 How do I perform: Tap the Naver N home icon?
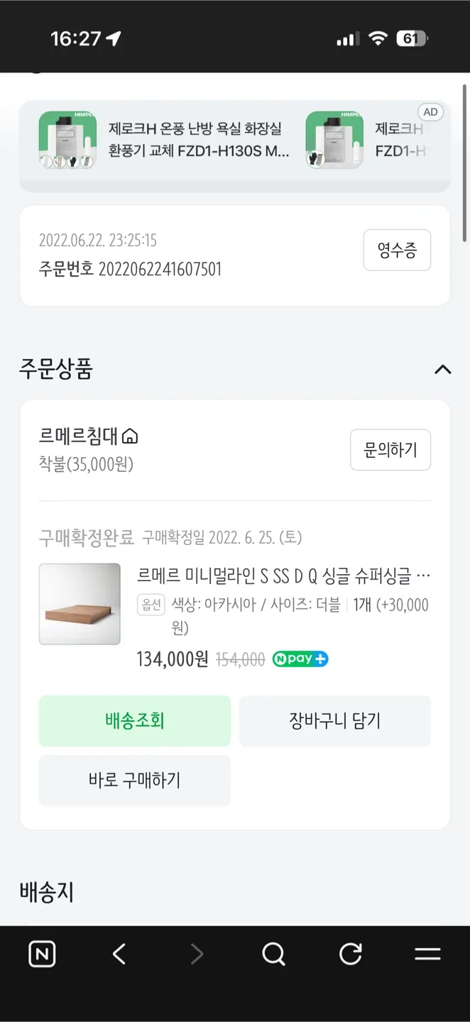coord(42,954)
